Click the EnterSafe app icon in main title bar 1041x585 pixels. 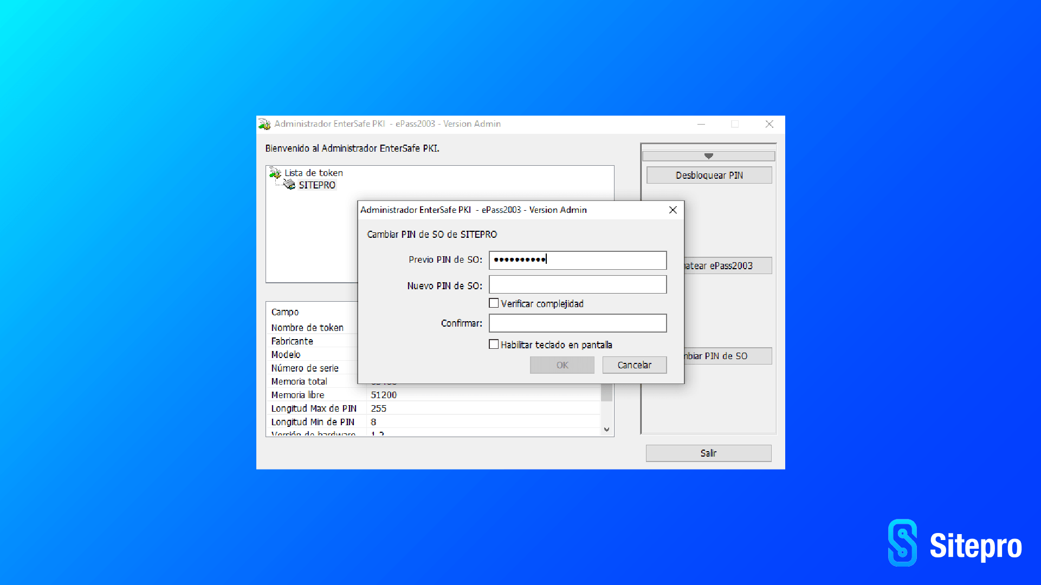pyautogui.click(x=264, y=124)
